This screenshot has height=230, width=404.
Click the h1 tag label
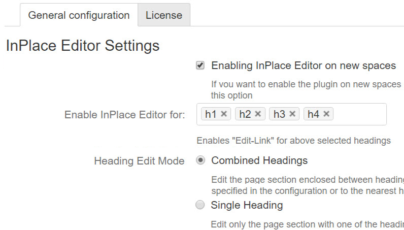[211, 114]
